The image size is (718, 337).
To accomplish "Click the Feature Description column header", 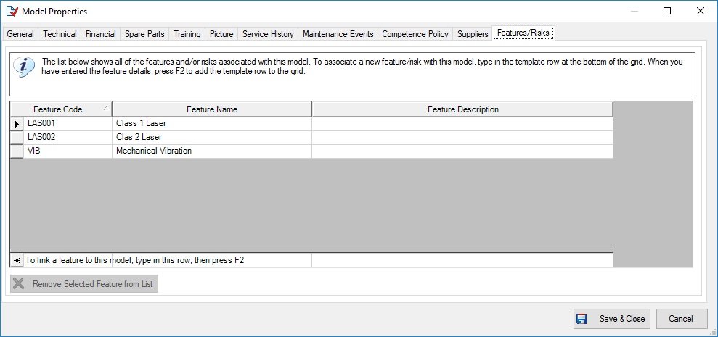I will 462,109.
